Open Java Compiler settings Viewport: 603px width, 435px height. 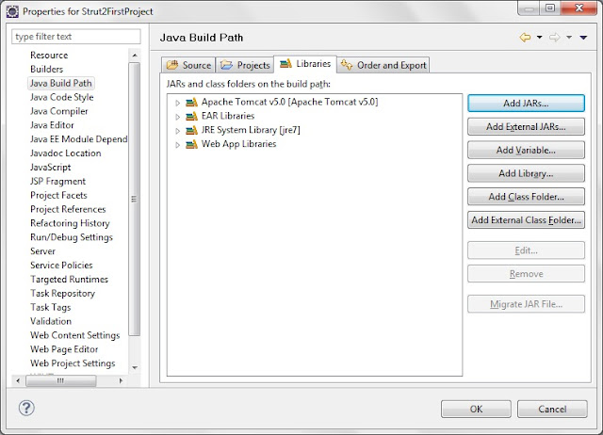coord(58,111)
